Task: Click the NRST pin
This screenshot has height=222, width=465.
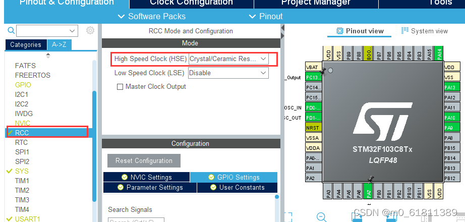Action: (314, 128)
